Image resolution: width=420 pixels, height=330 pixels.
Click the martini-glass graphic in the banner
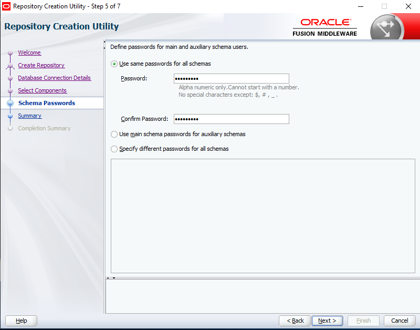coord(387,25)
